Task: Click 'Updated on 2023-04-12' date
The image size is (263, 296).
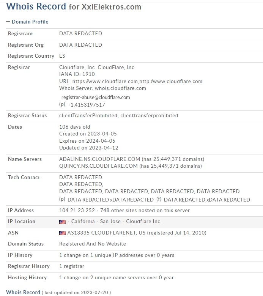Action: [x=89, y=148]
